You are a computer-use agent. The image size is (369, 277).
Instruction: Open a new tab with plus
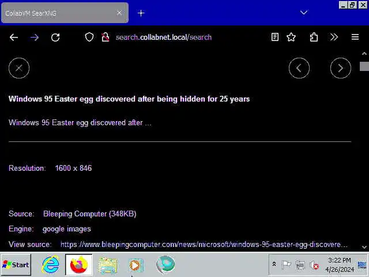coord(141,13)
